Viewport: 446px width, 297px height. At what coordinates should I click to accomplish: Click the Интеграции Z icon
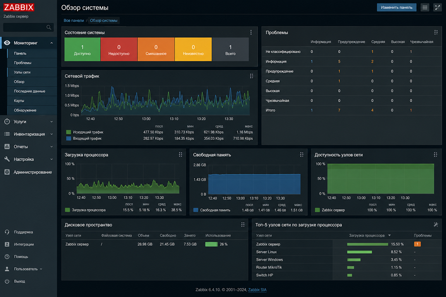[x=7, y=244]
